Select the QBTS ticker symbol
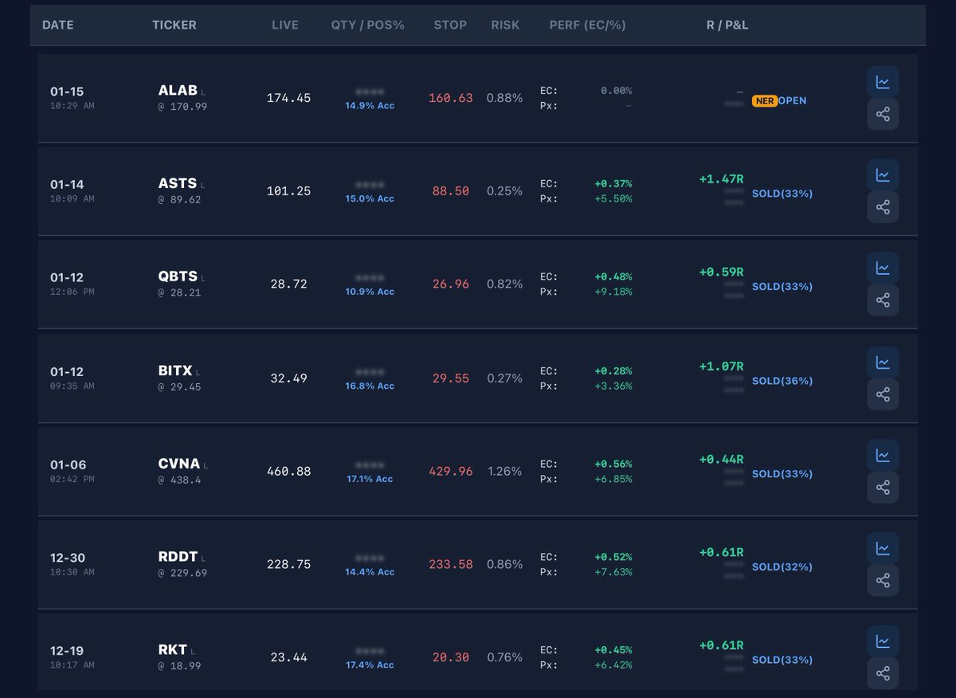Viewport: 956px width, 698px height. 178,276
